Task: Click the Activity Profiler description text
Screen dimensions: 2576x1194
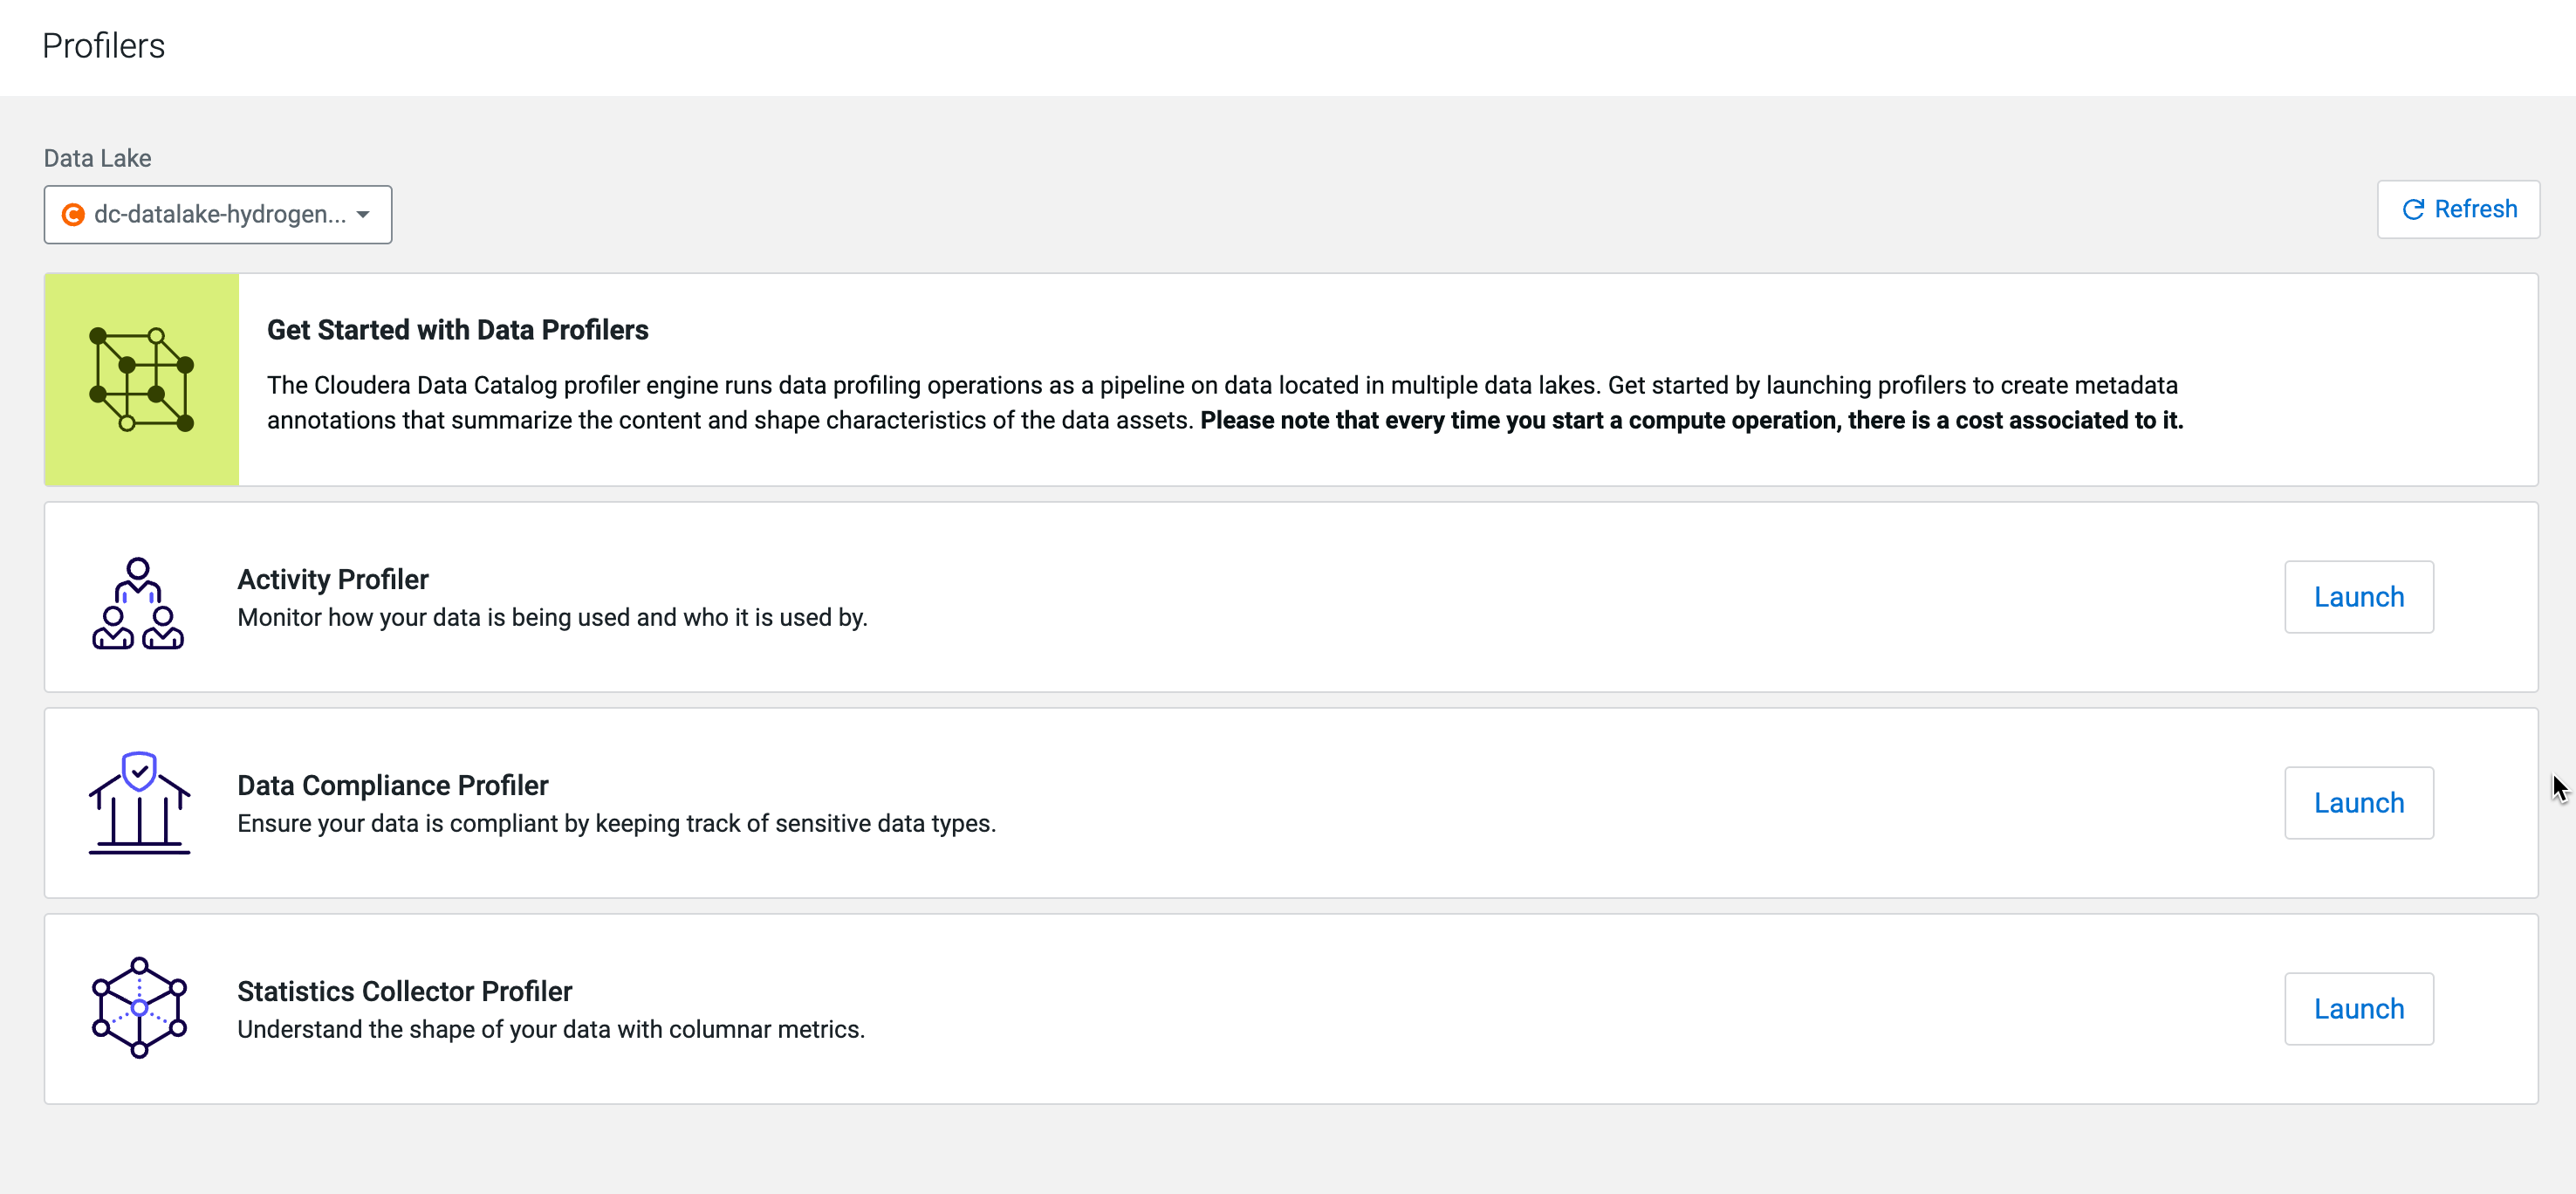Action: coord(552,618)
